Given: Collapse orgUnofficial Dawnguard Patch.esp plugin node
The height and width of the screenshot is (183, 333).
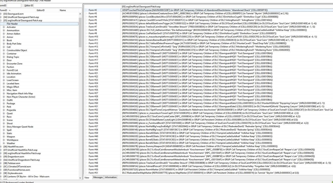Looking at the screenshot, I should [1, 21].
